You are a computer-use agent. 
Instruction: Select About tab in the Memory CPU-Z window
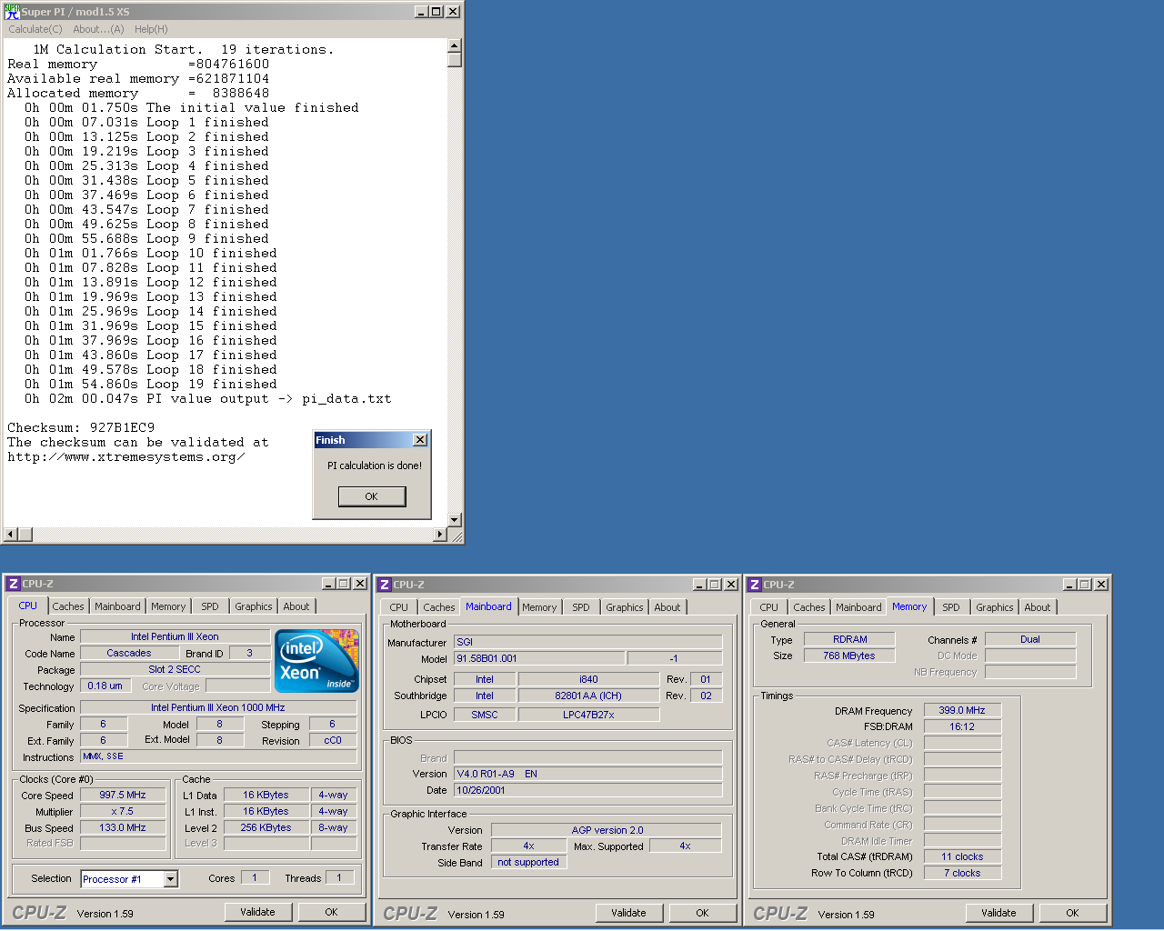click(1038, 607)
